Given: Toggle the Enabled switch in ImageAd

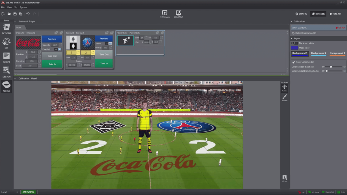Looking at the screenshot, I should [x=58, y=49].
